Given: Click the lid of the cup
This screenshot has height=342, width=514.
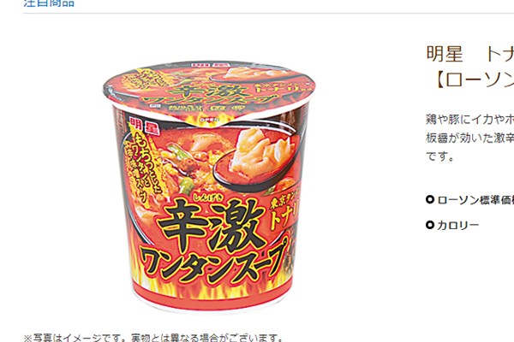Looking at the screenshot, I should click(209, 91).
